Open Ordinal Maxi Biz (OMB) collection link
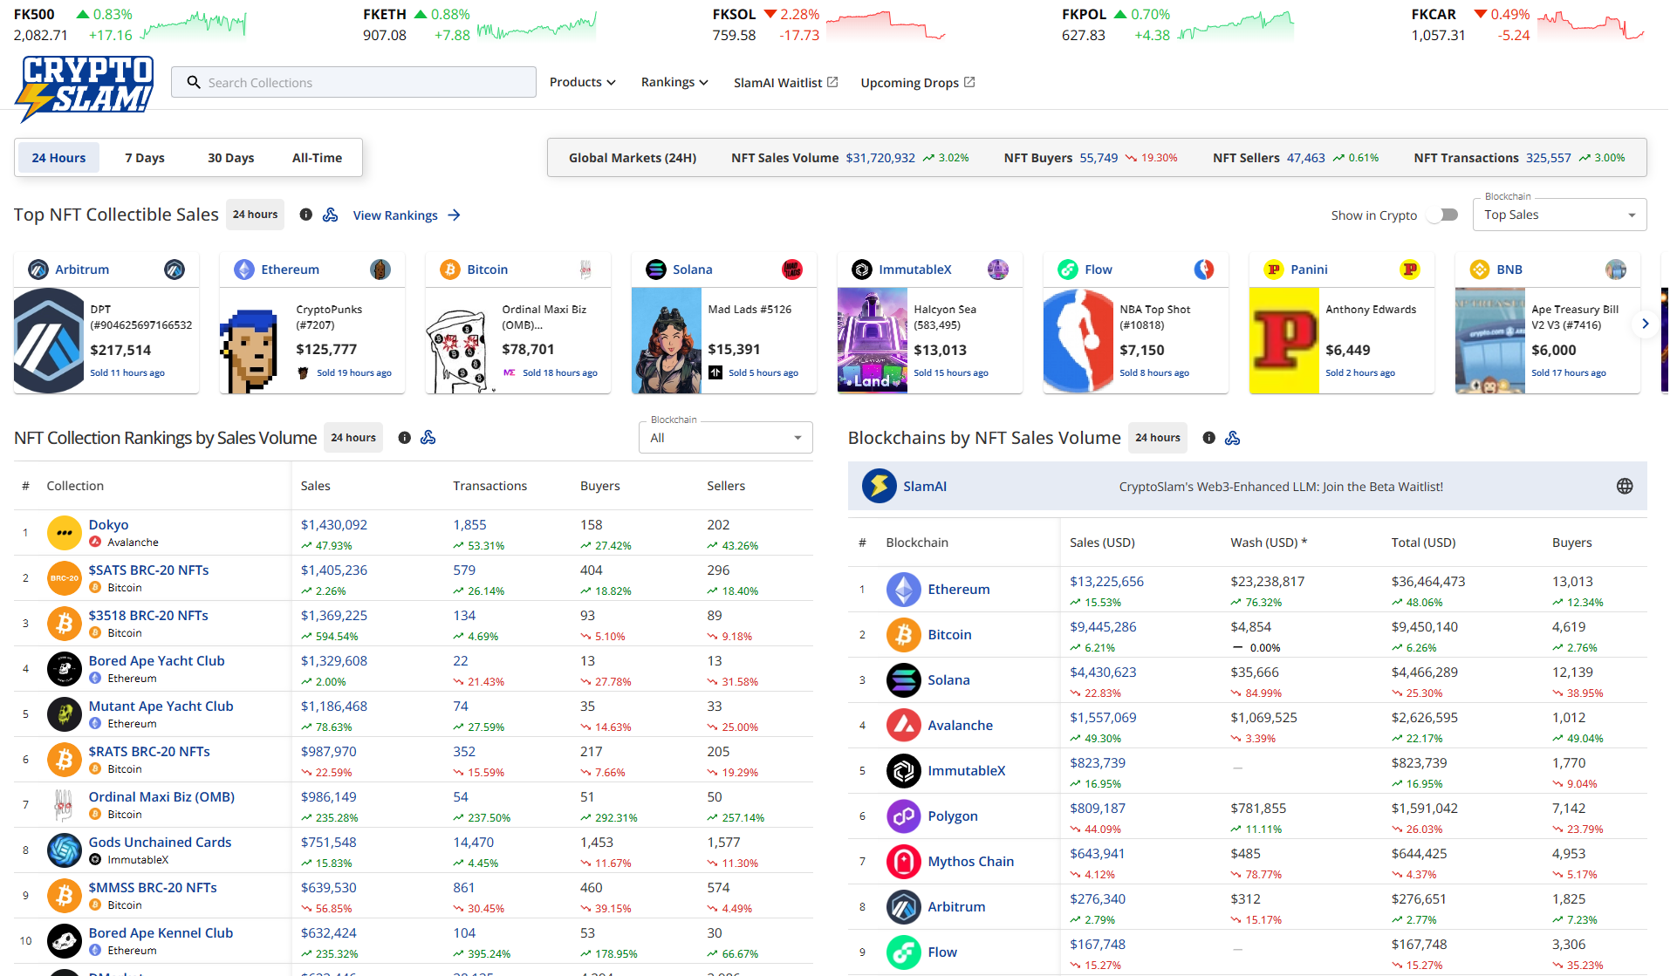 161,796
